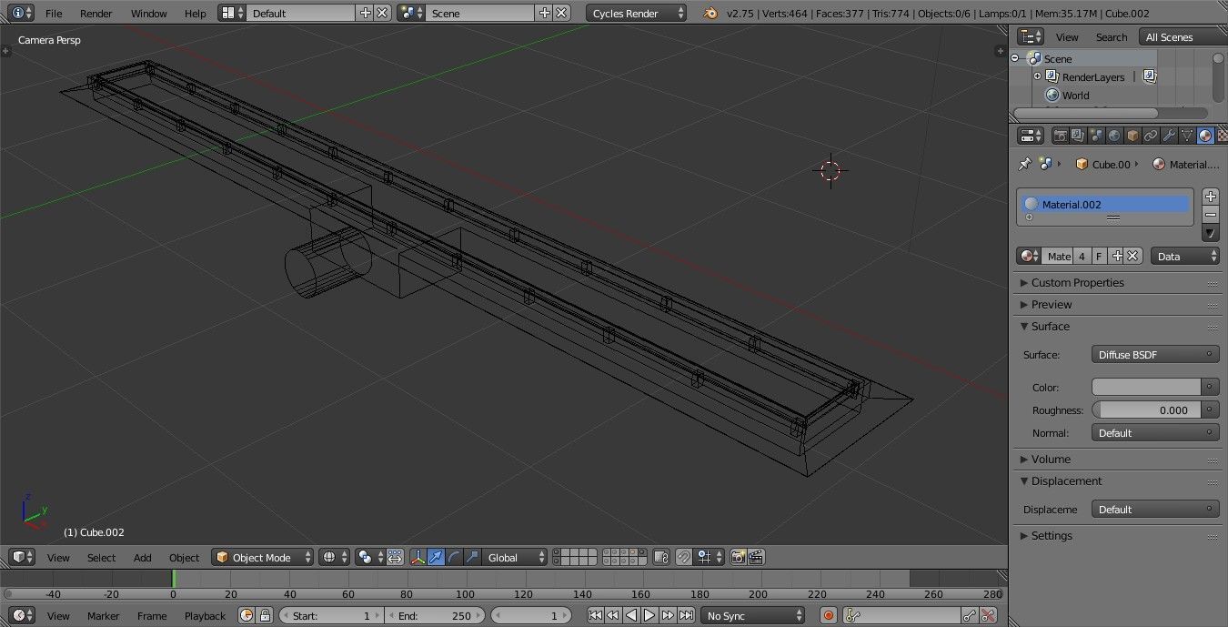Viewport: 1228px width, 627px height.
Task: Open the No Sync playback dropdown
Action: coord(753,616)
